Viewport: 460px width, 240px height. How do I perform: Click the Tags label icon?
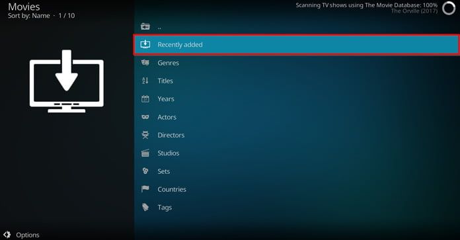point(145,207)
